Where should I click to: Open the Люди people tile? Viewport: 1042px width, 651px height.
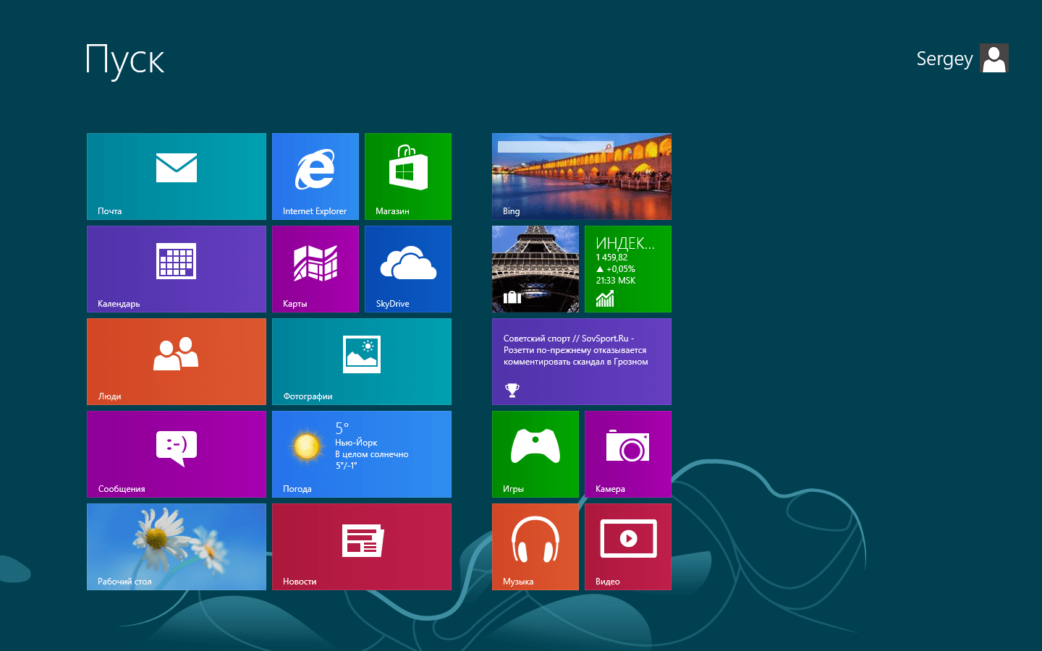(177, 362)
